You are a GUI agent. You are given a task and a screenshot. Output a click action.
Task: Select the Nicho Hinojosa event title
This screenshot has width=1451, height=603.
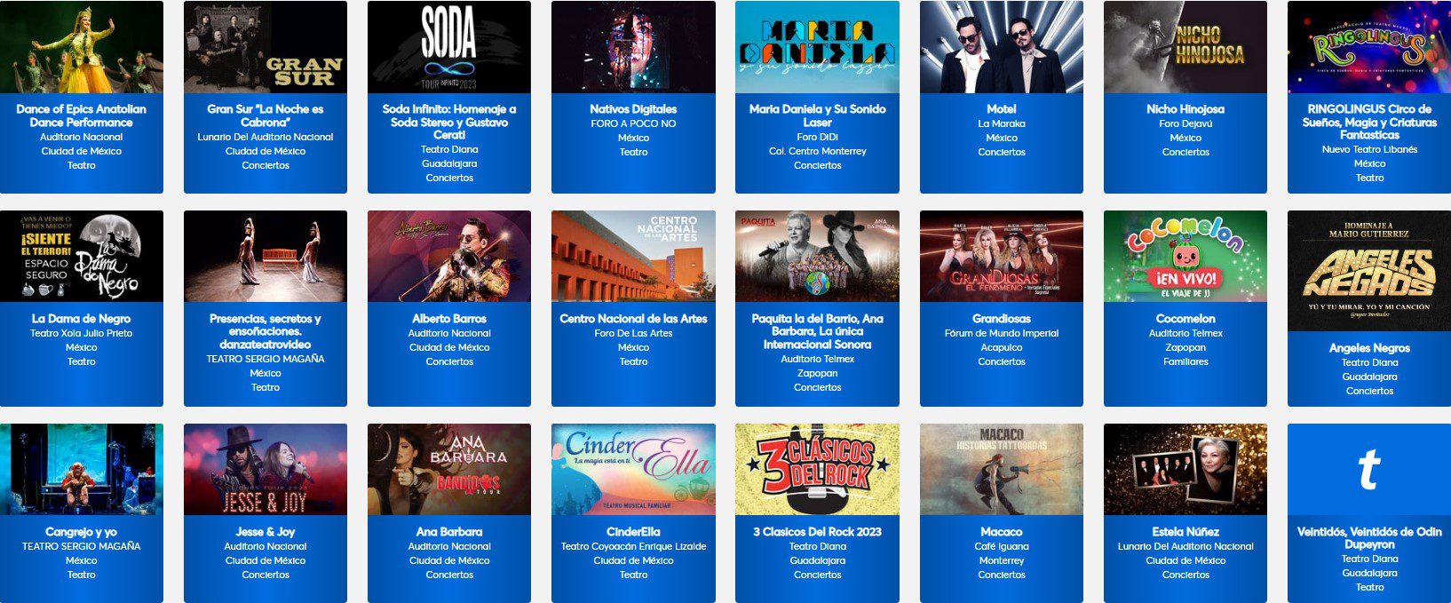tap(1185, 109)
